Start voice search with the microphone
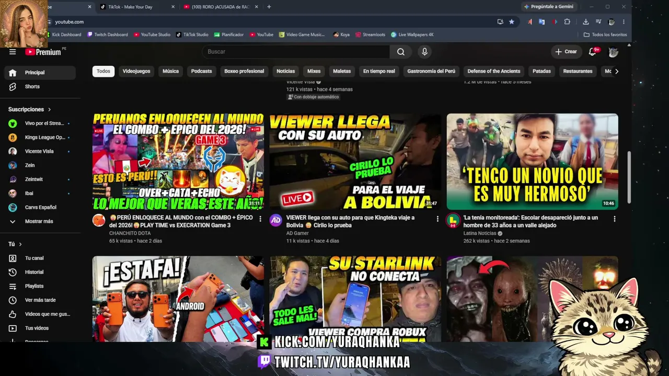The height and width of the screenshot is (376, 669). tap(424, 52)
